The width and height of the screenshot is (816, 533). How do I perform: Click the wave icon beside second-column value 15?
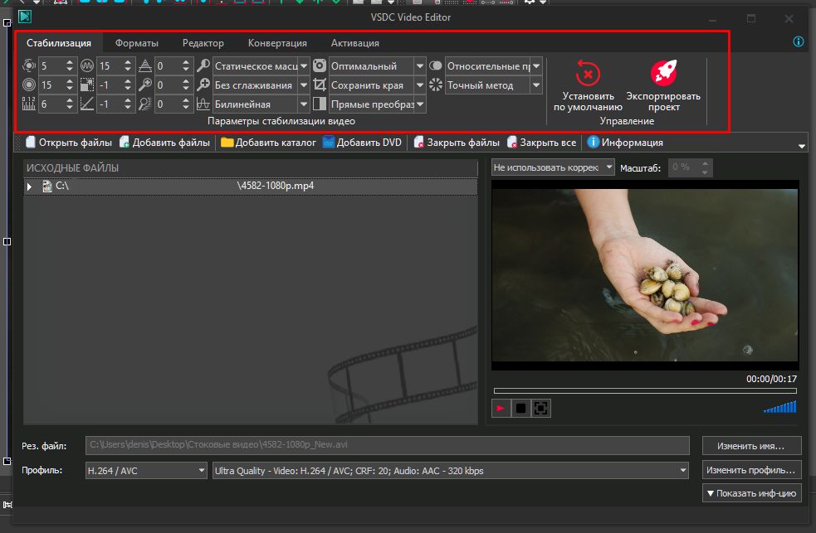87,65
